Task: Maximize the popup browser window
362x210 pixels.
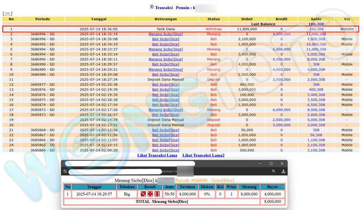Action: click(x=271, y=163)
